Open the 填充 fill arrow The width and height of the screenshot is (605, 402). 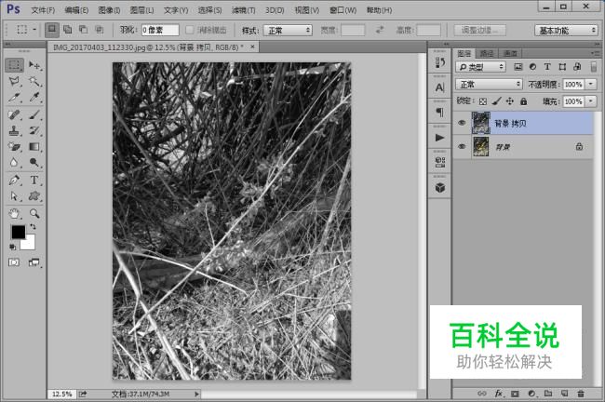(591, 101)
